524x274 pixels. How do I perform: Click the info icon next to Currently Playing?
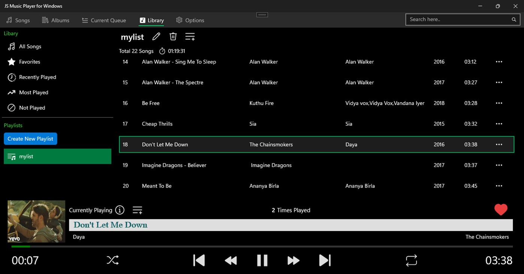click(x=119, y=210)
